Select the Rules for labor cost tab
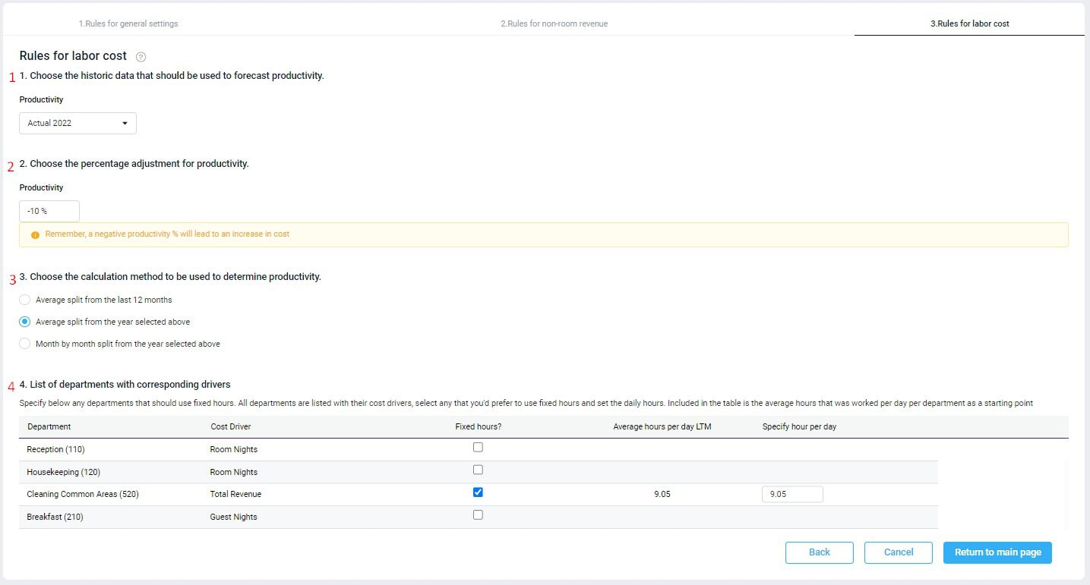 (970, 24)
